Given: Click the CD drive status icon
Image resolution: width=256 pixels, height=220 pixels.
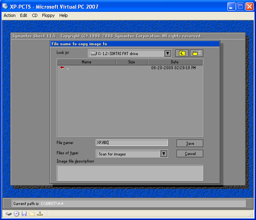Looking at the screenshot, I should pyautogui.click(x=16, y=214).
